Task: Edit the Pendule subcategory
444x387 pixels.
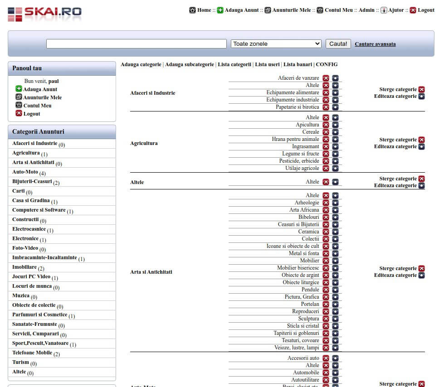Action: pos(335,290)
